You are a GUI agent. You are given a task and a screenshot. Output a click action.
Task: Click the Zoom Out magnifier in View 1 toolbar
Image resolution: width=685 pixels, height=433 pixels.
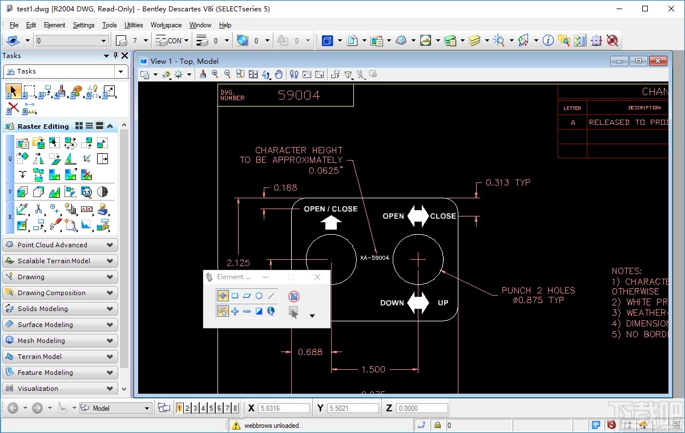click(228, 74)
